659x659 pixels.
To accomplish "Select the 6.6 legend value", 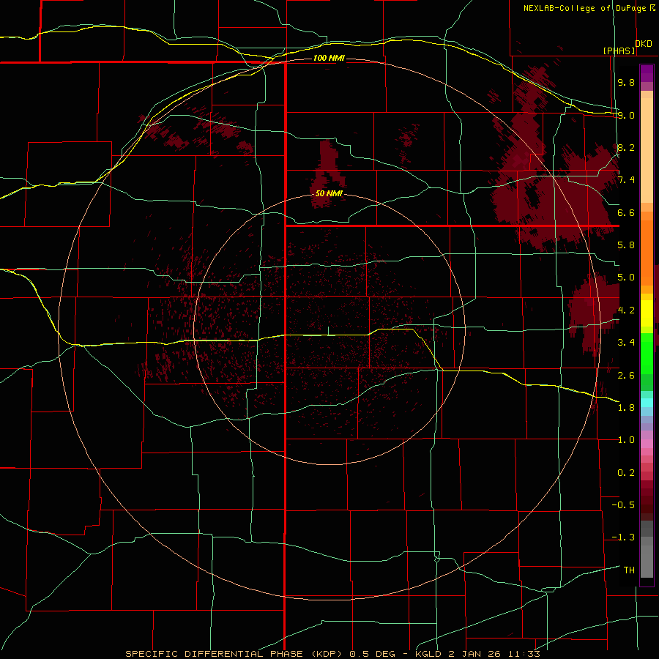I will coord(626,212).
